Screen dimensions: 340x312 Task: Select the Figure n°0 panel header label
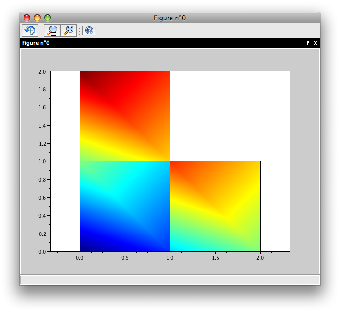click(x=36, y=43)
